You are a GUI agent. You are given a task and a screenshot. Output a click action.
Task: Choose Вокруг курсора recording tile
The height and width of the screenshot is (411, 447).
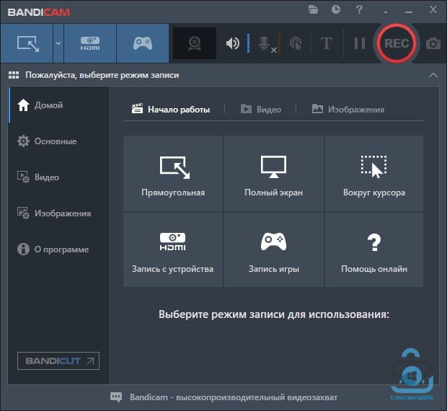[374, 173]
